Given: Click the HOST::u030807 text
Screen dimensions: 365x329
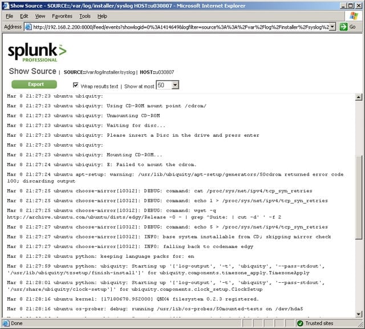Looking at the screenshot, I should pos(157,72).
